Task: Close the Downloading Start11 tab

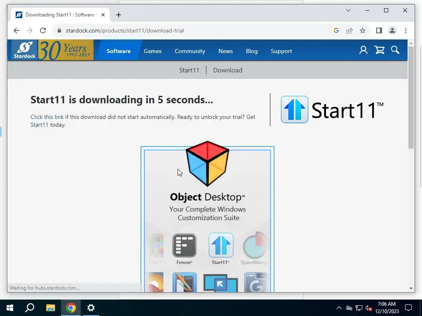Action: coord(103,15)
